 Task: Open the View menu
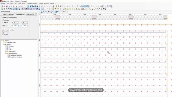12,4
